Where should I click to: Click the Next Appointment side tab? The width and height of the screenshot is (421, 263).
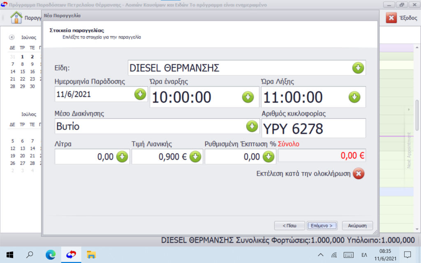pyautogui.click(x=409, y=150)
